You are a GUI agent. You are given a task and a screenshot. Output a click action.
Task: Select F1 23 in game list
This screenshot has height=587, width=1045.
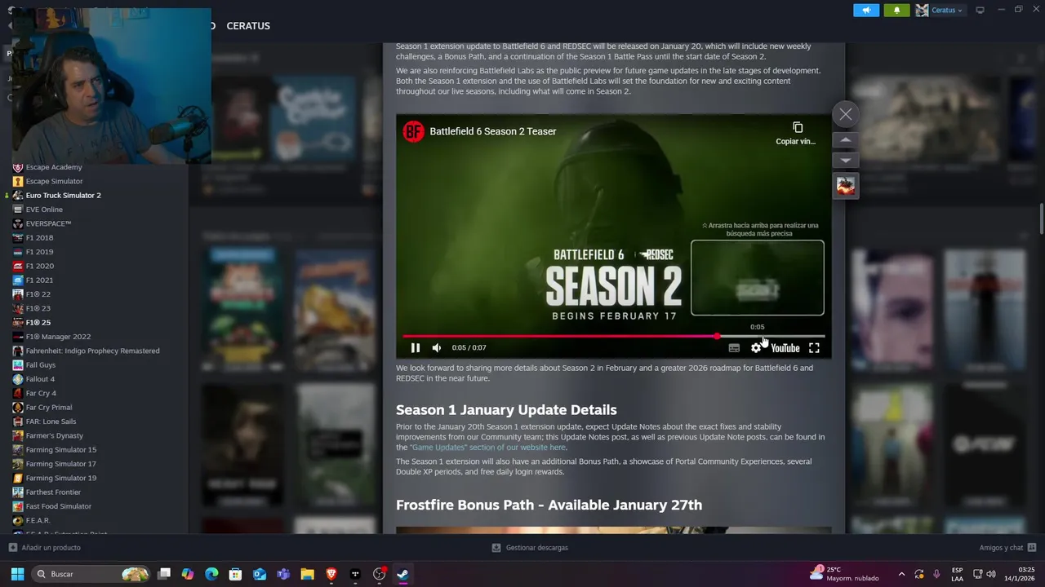[x=38, y=308]
